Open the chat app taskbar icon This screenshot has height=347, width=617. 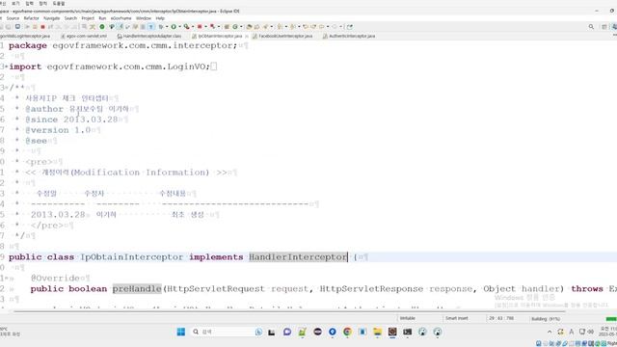287,332
